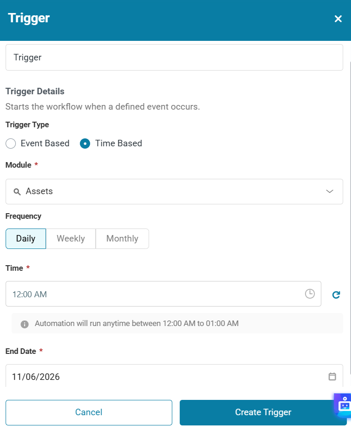The width and height of the screenshot is (351, 431).
Task: Switch frequency to Weekly
Action: 71,239
